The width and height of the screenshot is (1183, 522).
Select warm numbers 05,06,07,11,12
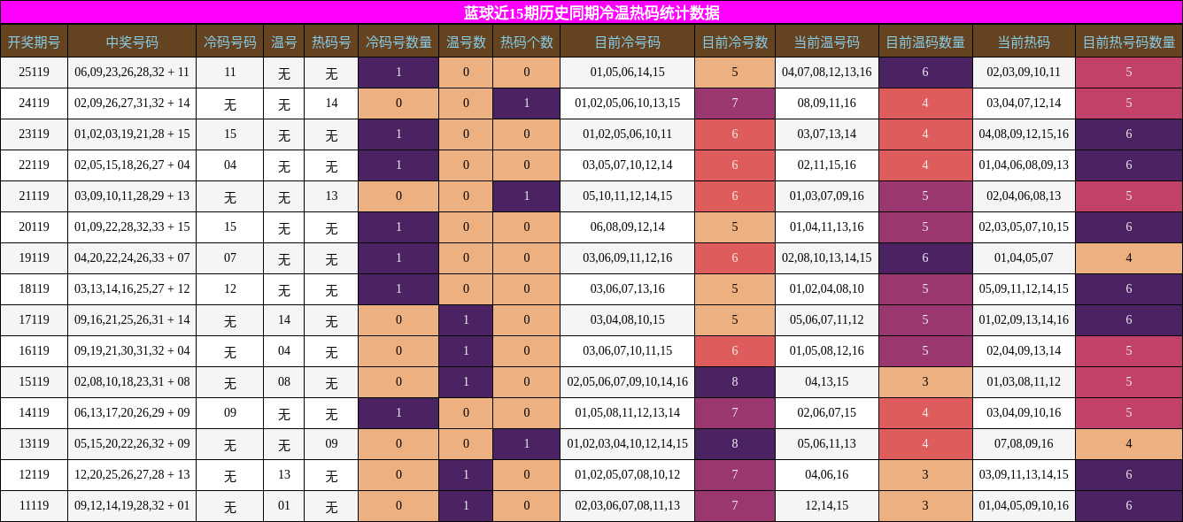point(827,320)
